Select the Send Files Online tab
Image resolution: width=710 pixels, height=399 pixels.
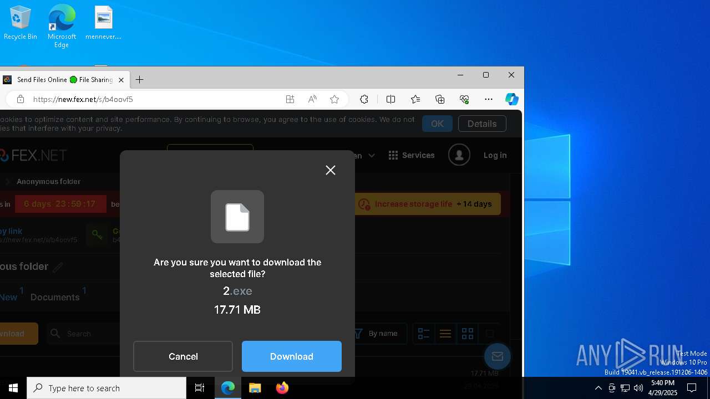coord(64,80)
